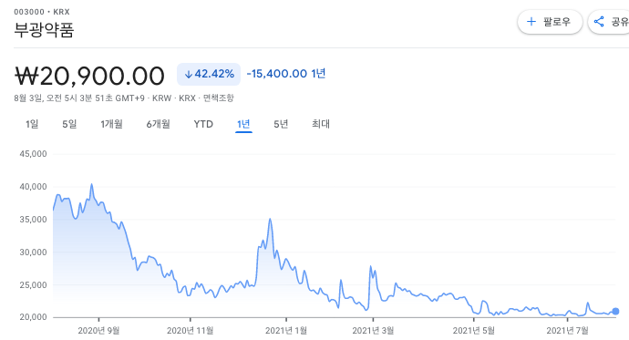The image size is (629, 340).
Task: Select the 최대 range tab
Action: (x=321, y=124)
